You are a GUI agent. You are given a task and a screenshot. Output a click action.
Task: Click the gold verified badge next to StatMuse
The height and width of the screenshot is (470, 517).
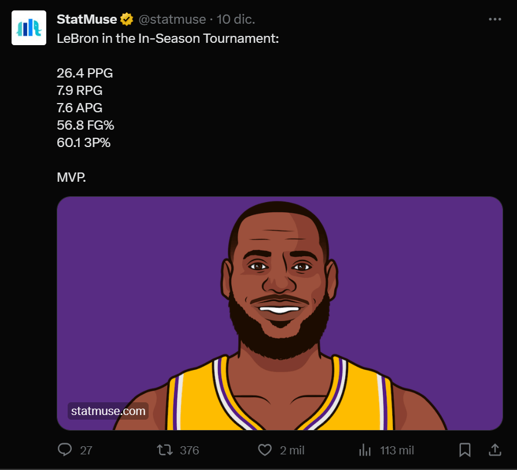click(127, 20)
